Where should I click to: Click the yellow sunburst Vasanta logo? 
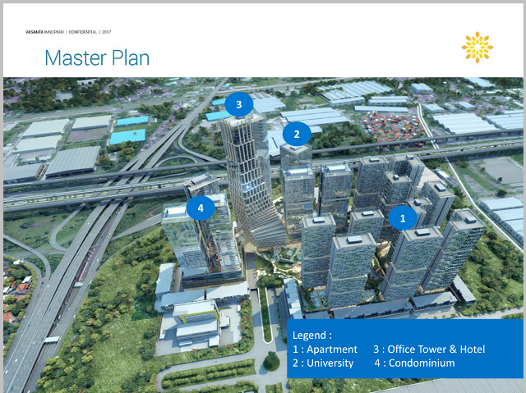[477, 48]
